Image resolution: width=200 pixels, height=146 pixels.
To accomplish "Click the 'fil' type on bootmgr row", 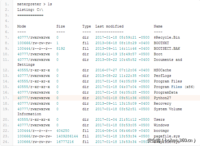I will 85,131.
